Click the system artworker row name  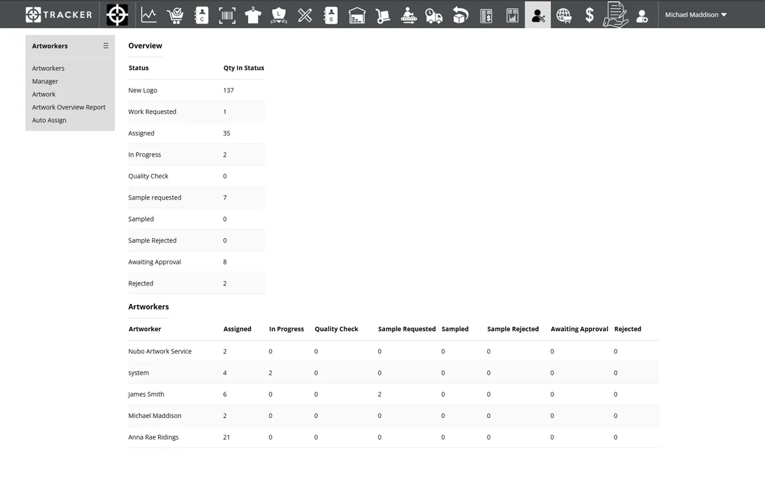138,373
